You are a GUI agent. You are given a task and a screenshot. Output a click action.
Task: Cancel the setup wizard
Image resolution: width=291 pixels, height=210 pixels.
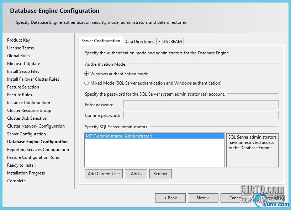tap(236, 198)
